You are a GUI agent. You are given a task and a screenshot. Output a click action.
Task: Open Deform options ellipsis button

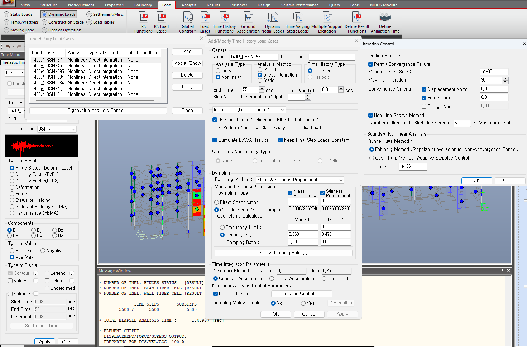tap(72, 281)
